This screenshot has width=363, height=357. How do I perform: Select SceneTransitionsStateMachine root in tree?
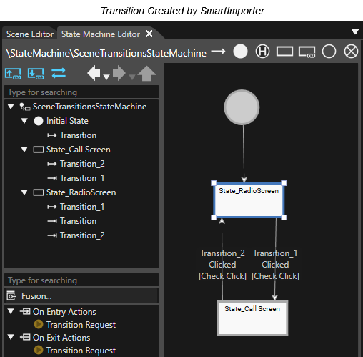click(x=89, y=107)
